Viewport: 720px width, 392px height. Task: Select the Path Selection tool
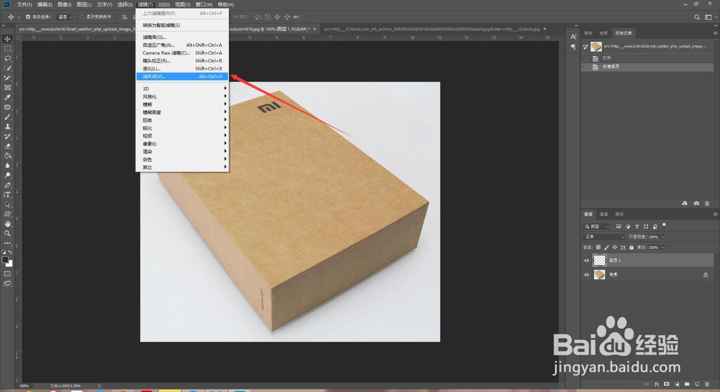[x=7, y=204]
